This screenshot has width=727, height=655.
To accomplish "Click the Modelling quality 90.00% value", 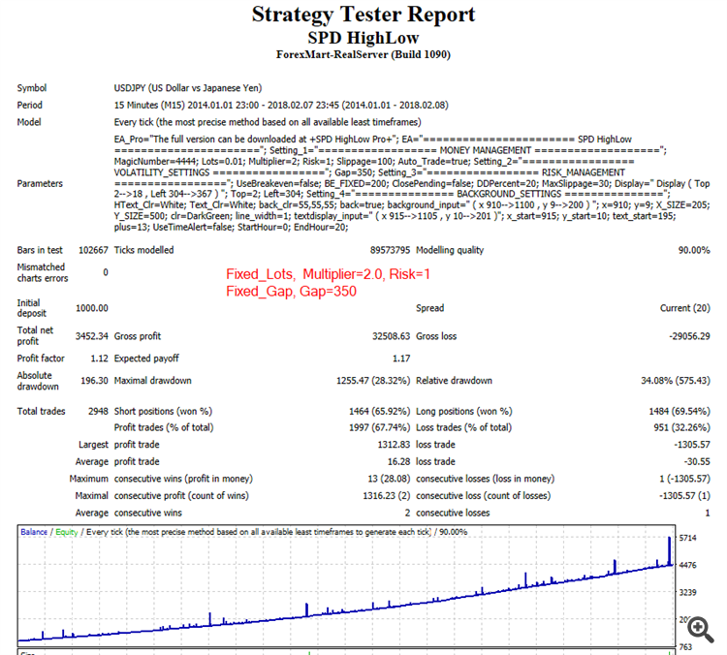I will pyautogui.click(x=694, y=250).
